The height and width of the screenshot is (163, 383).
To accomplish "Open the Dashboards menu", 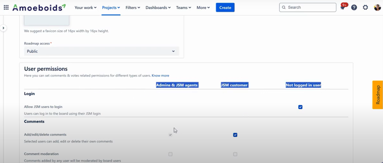I will pyautogui.click(x=158, y=8).
